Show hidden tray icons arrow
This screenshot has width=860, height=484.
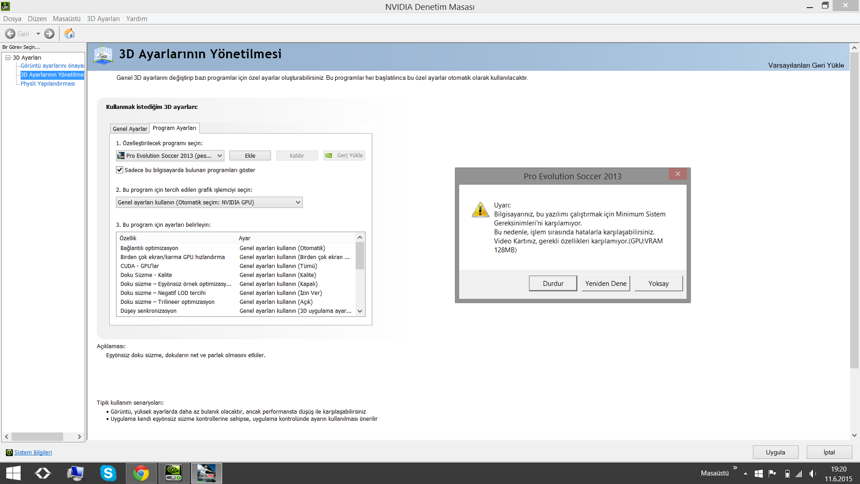tap(745, 474)
